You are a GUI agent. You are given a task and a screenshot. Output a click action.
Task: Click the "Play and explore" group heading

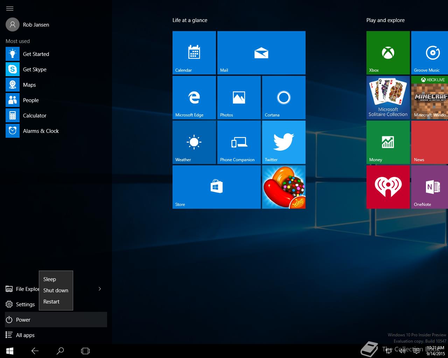tap(385, 20)
